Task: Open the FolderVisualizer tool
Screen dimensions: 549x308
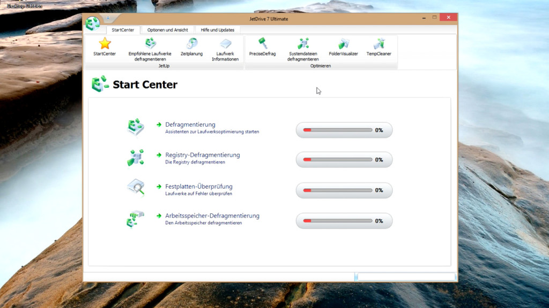Action: point(343,44)
